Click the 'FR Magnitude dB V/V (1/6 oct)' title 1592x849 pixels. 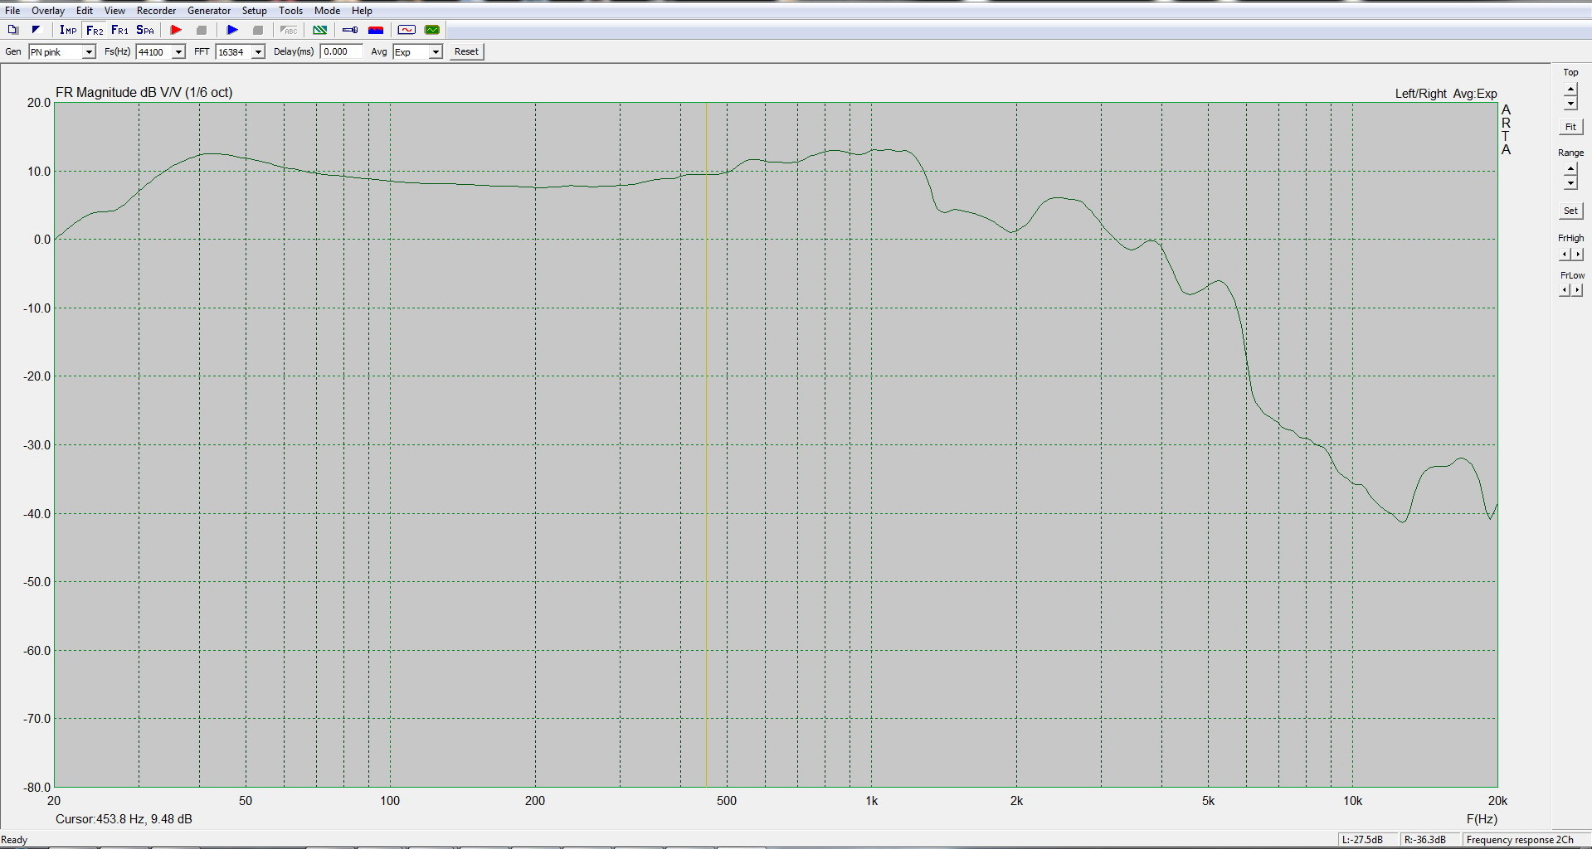pyautogui.click(x=144, y=92)
